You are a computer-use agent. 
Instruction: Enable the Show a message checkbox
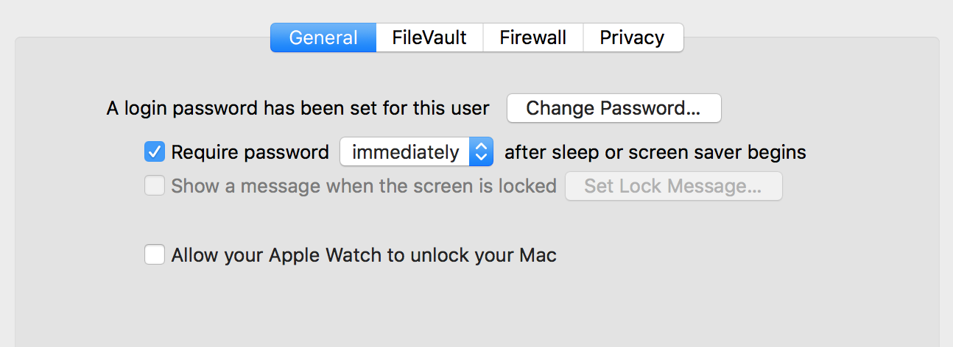(155, 186)
